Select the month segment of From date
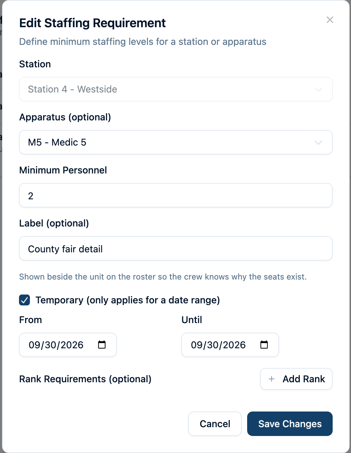This screenshot has width=351, height=453. [34, 345]
